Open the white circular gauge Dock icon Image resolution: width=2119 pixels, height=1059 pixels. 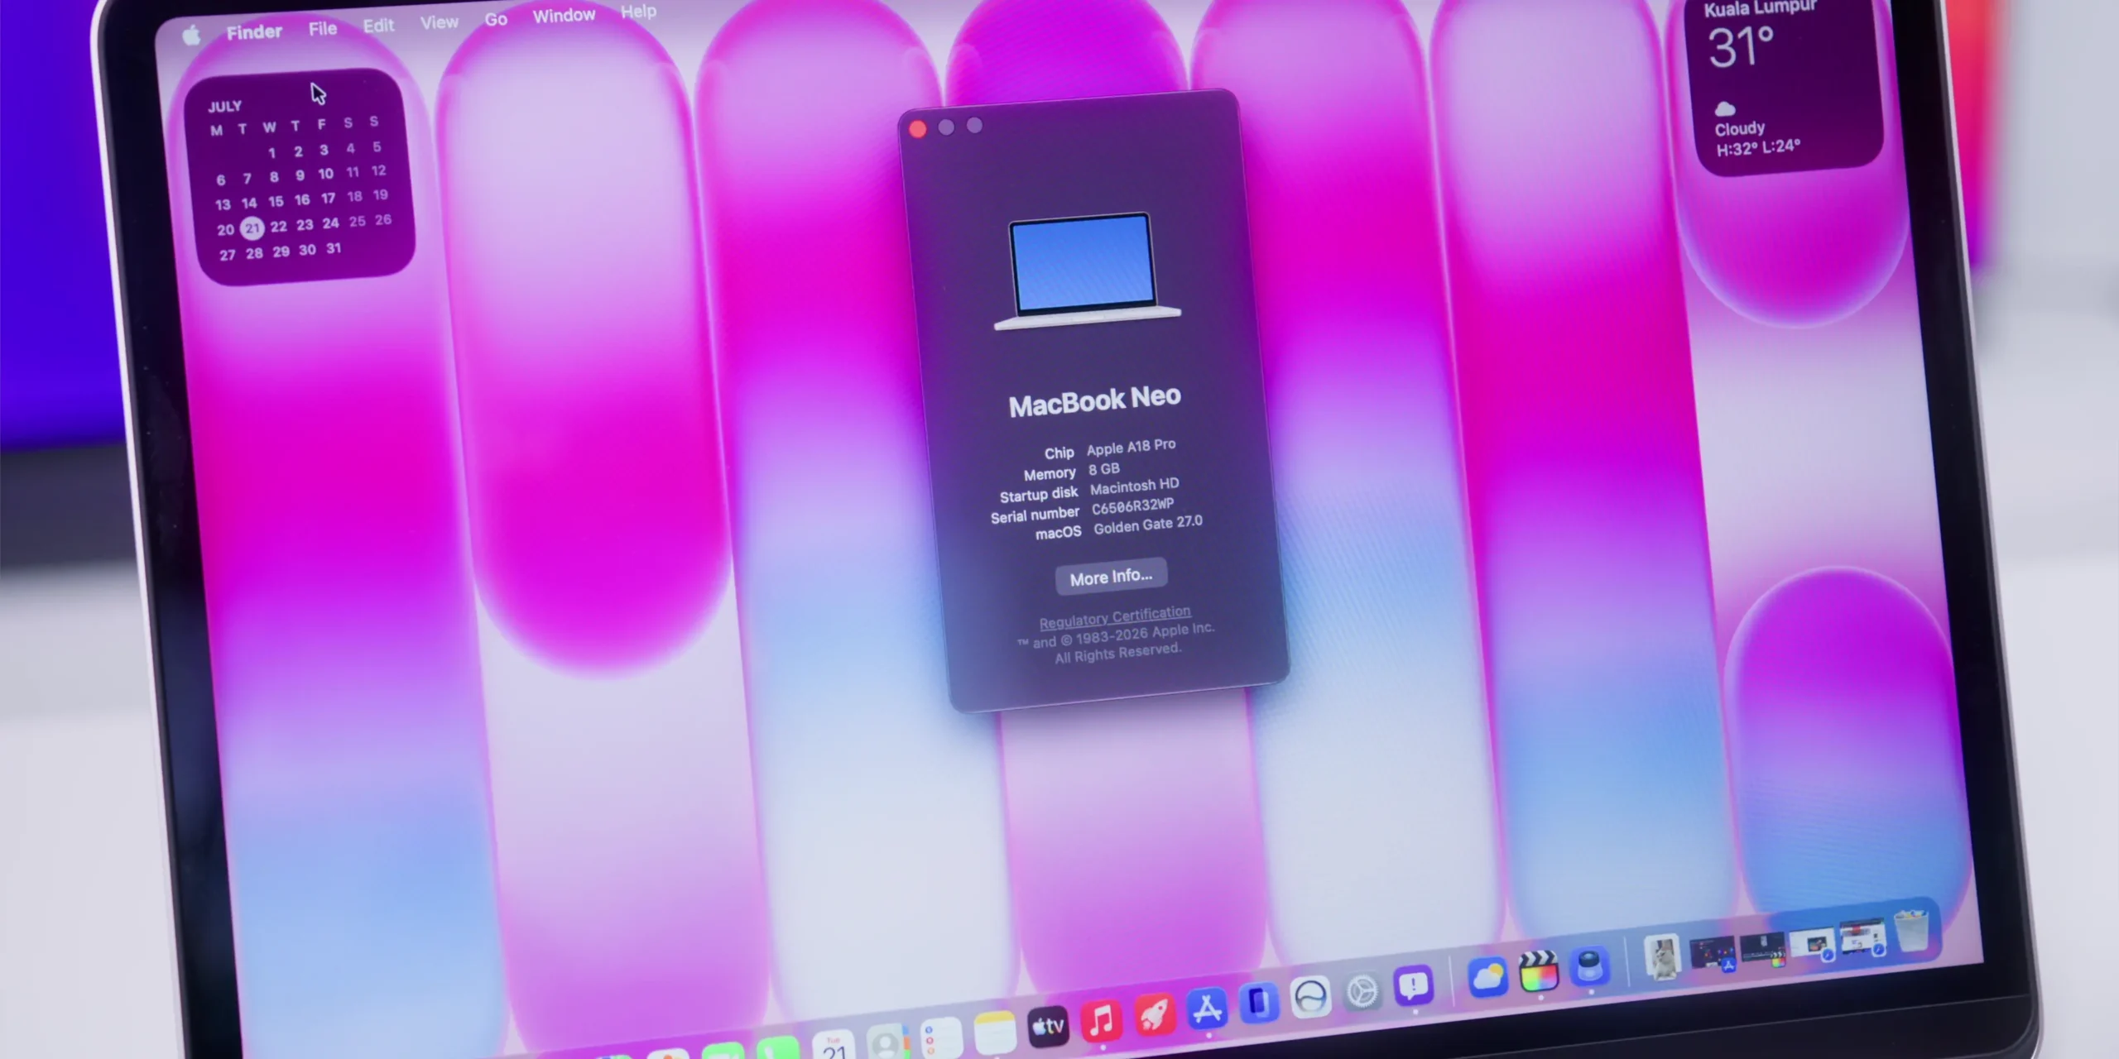click(1311, 996)
